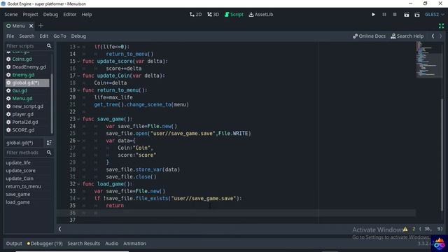Screen dimensions: 448x252
Task: Jump to load_game method
Action: coord(17,202)
